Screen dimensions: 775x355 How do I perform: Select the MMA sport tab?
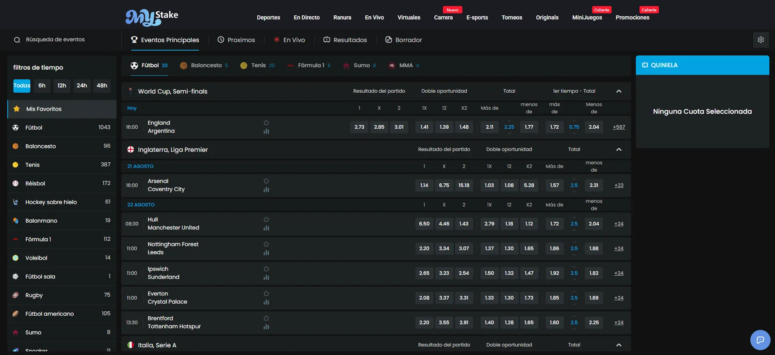pos(404,65)
